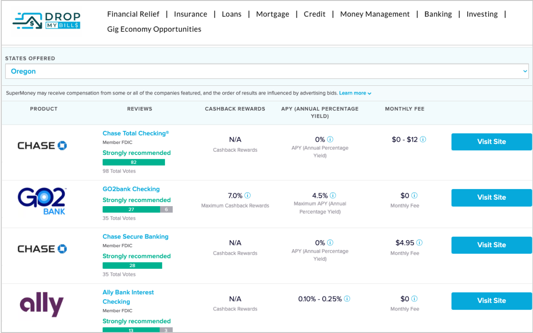
Task: Expand the Learn more disclosure
Action: tap(355, 93)
